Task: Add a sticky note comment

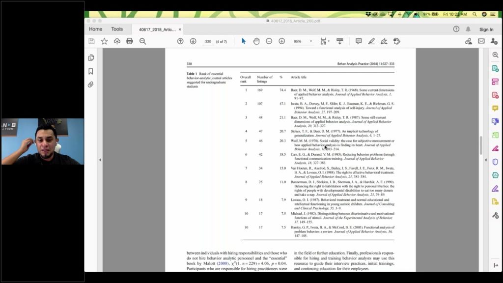Action: click(359, 41)
